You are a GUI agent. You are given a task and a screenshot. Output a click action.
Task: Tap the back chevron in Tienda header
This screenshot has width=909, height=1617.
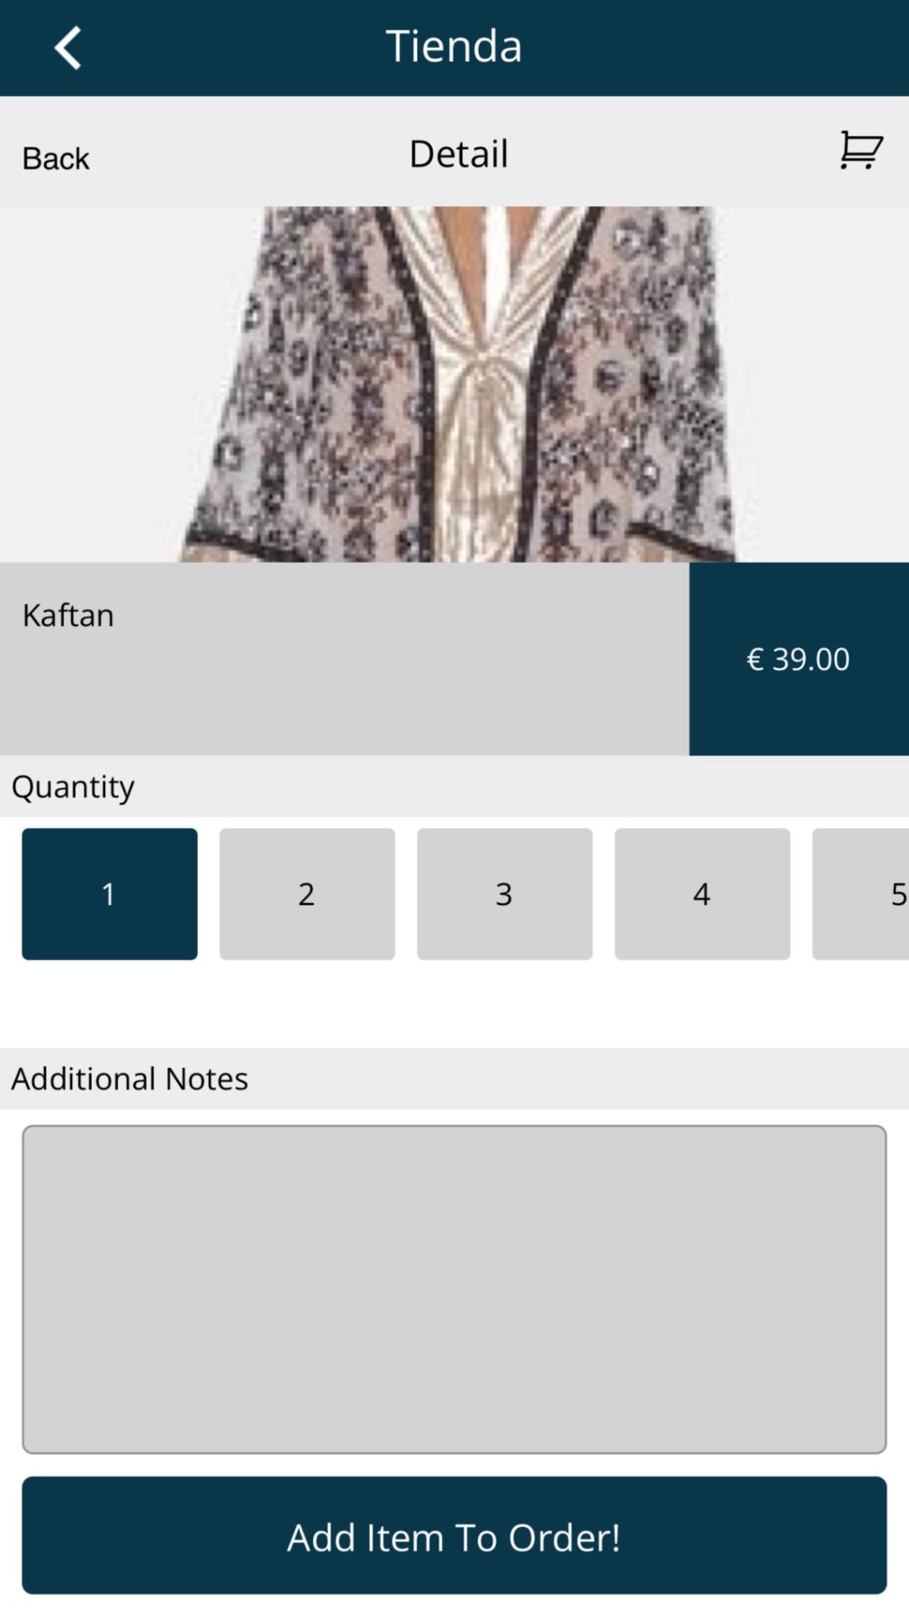click(68, 47)
